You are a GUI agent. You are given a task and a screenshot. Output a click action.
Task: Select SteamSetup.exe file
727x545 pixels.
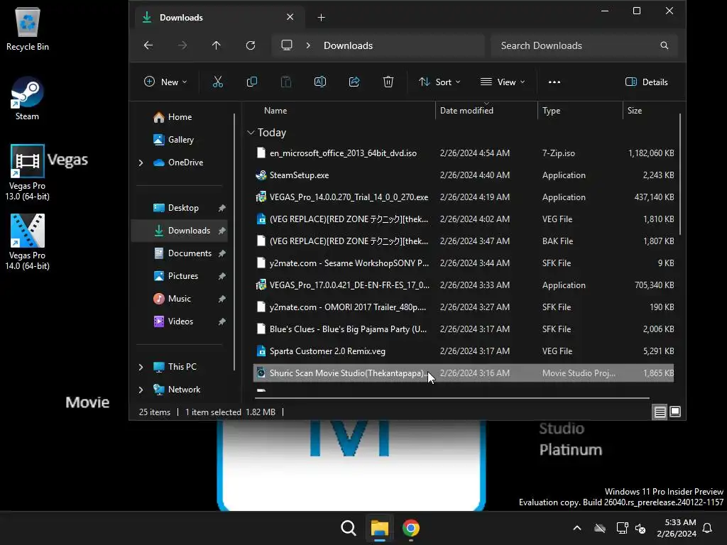pyautogui.click(x=464, y=175)
